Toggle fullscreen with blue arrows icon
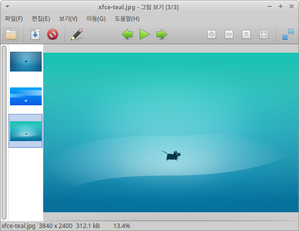Screen dimensions: 299x231 pos(288,34)
